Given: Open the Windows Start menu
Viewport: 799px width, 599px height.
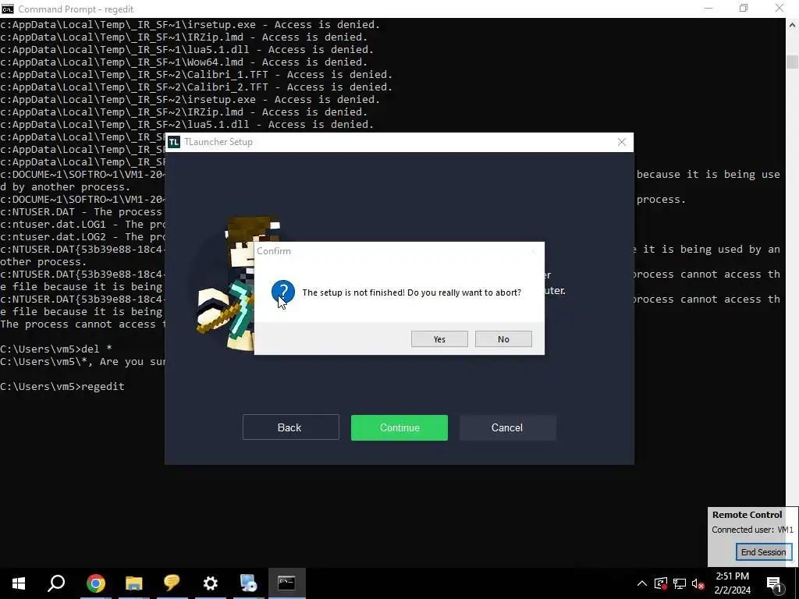Looking at the screenshot, I should click(19, 583).
